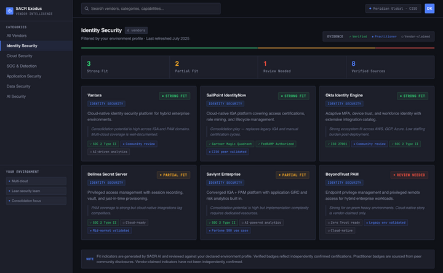Screen dimensions: 443x273
Task: Select Identity Security category
Action: (36, 45)
